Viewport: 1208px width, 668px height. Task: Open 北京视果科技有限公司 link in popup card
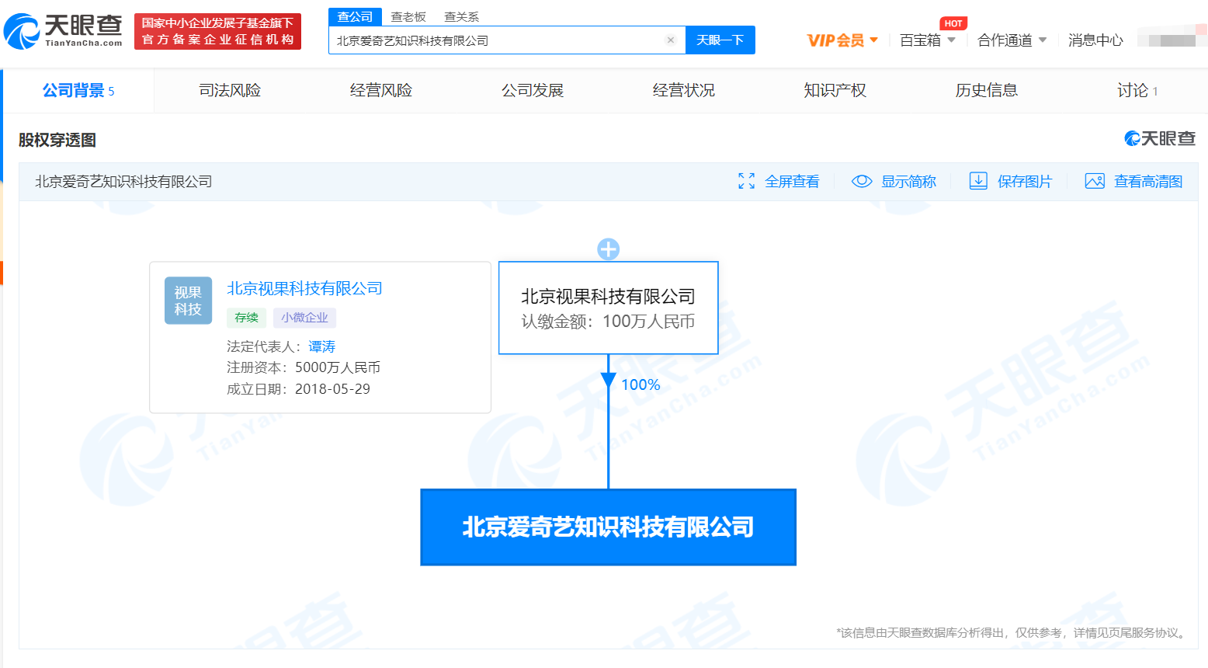click(304, 288)
